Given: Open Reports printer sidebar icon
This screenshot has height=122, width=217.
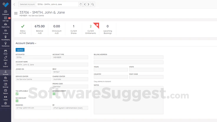Looking at the screenshot, I should [6, 92].
